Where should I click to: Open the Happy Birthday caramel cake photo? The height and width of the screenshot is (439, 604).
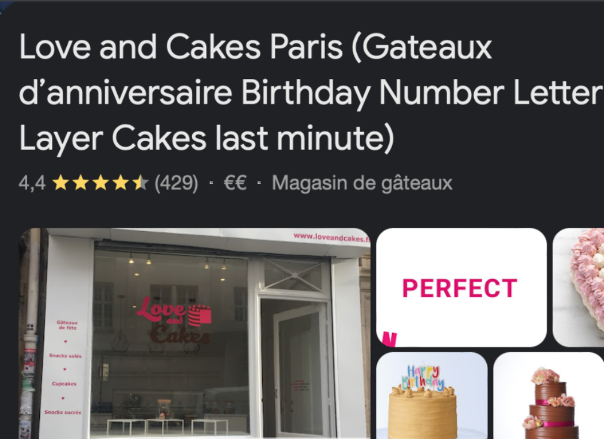point(432,396)
